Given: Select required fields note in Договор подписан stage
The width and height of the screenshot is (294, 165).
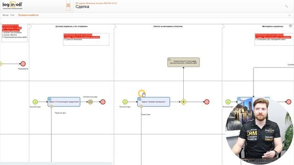Looking at the screenshot, I should tap(86, 39).
